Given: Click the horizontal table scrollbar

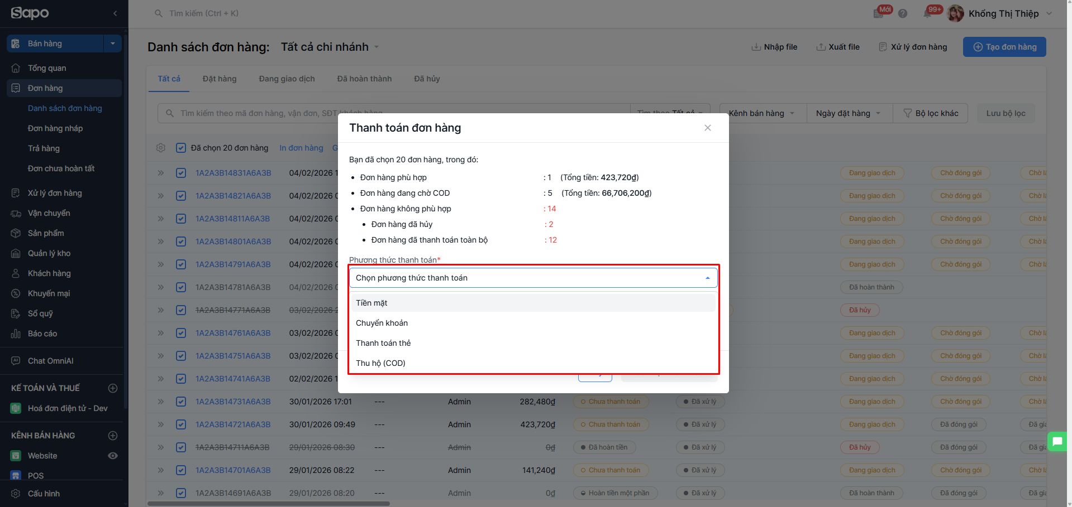Looking at the screenshot, I should click(x=268, y=504).
